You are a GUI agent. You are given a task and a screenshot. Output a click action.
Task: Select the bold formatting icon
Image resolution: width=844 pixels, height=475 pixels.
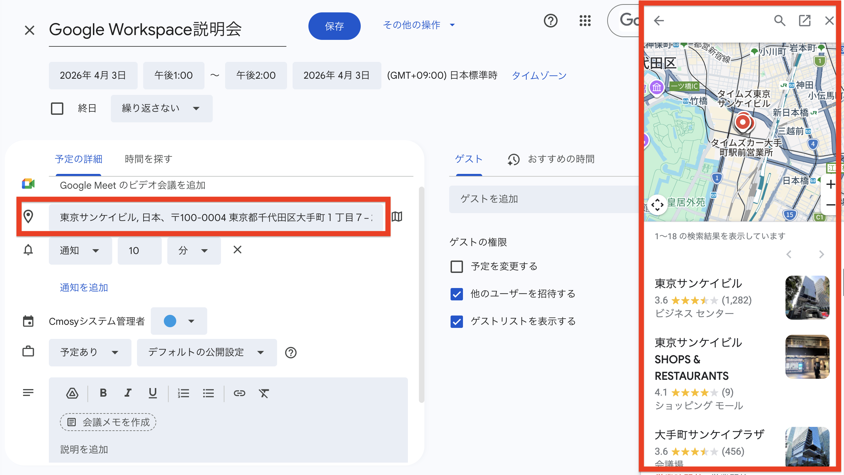point(103,393)
